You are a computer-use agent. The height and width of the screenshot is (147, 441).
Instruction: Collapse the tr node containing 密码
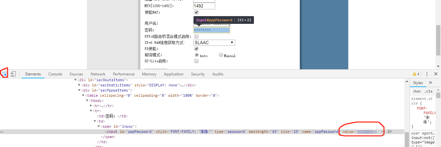click(x=91, y=111)
